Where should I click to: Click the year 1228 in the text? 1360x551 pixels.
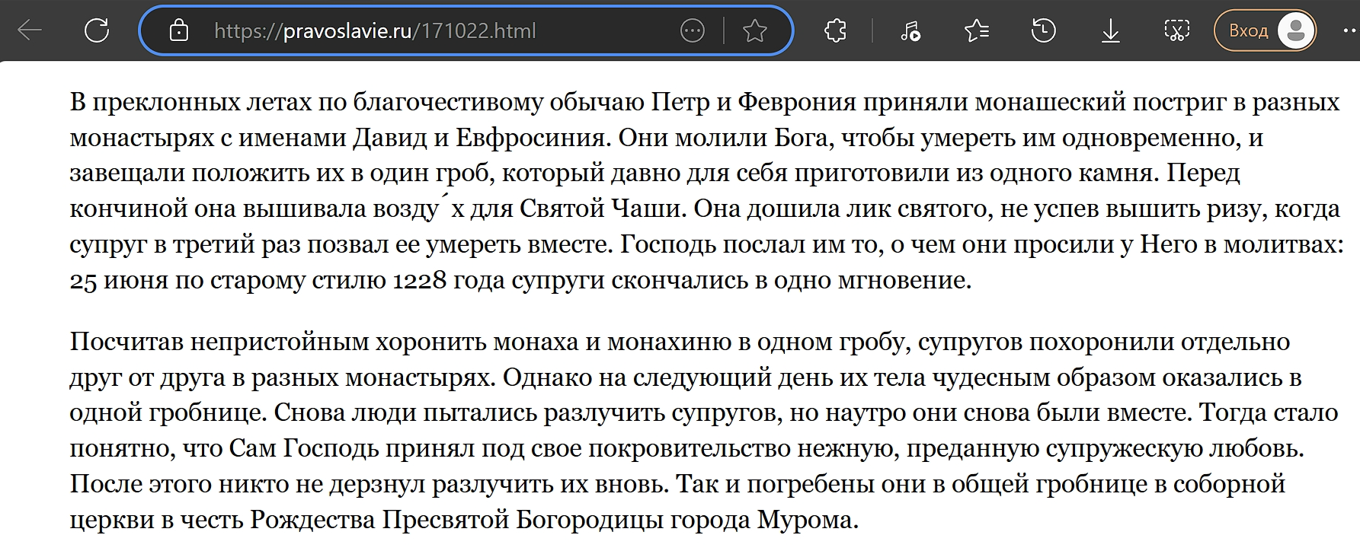418,280
